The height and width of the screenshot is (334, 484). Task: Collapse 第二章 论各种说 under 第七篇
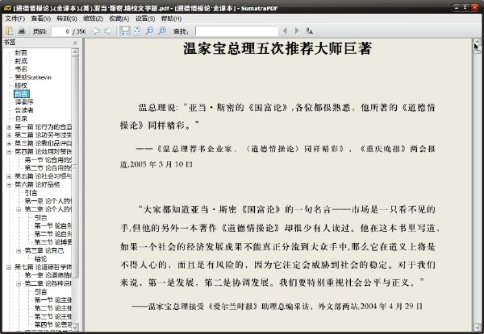coord(19,283)
